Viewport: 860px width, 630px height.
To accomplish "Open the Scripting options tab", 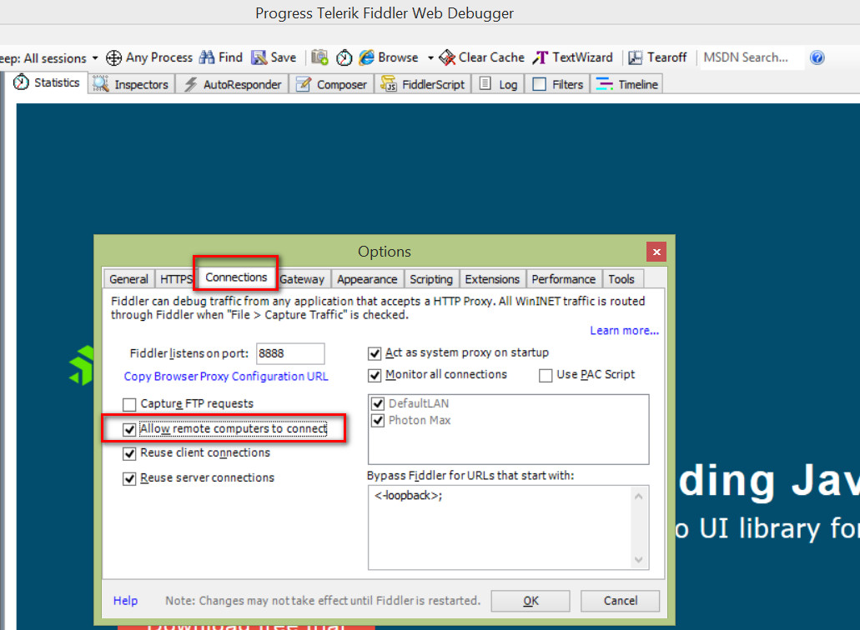I will coord(431,279).
